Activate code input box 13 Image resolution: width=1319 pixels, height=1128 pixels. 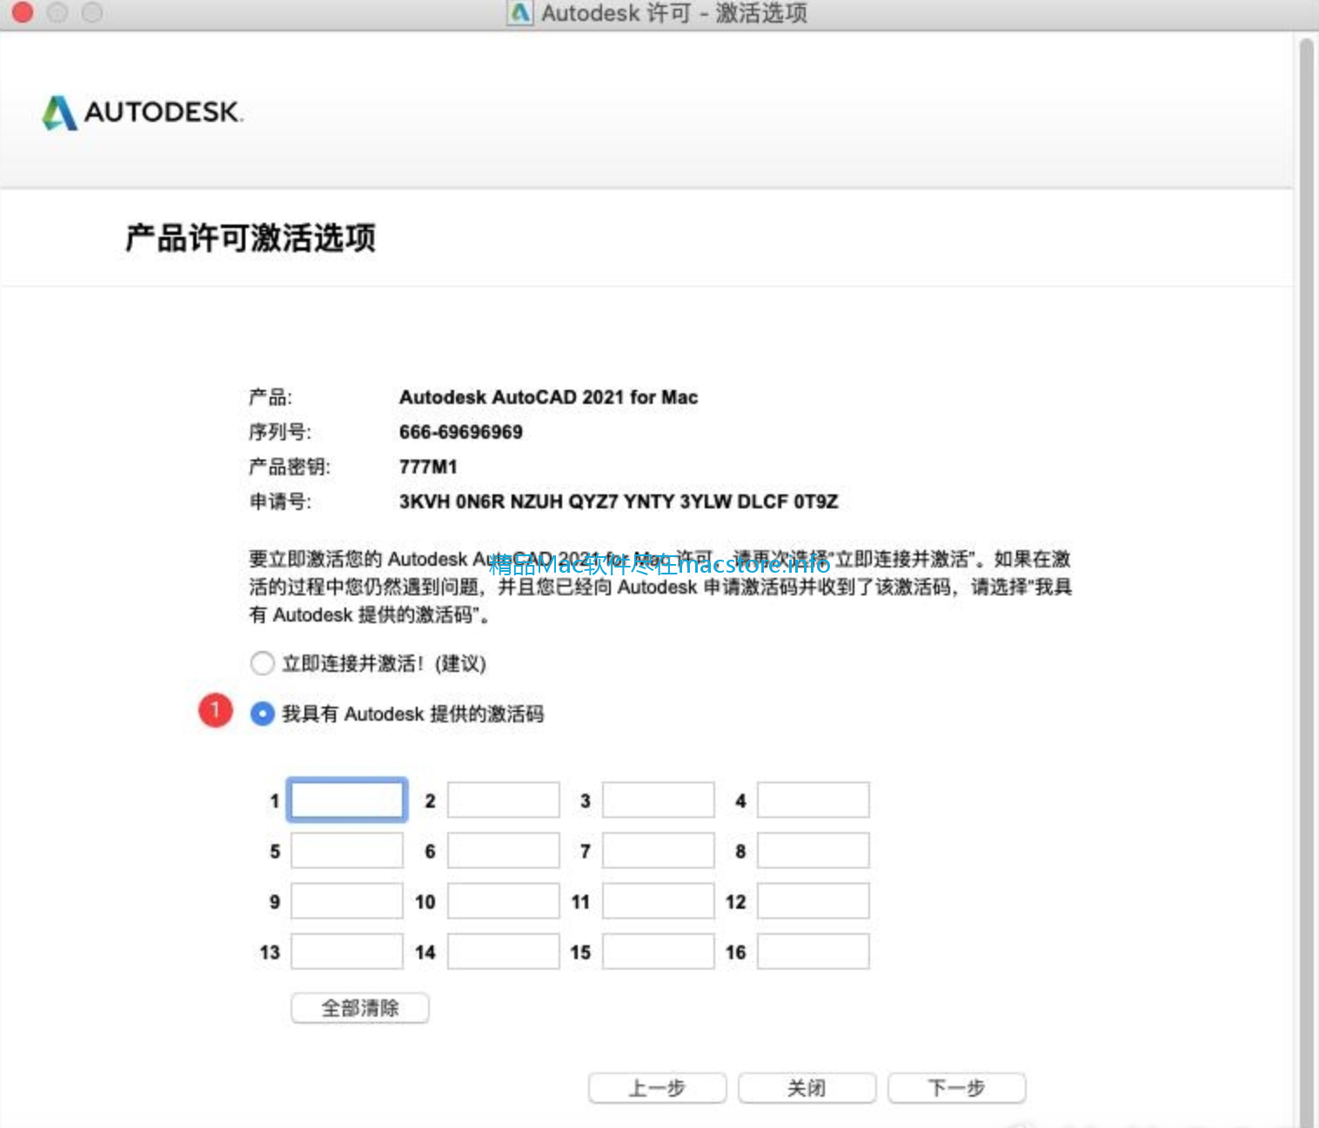[347, 951]
